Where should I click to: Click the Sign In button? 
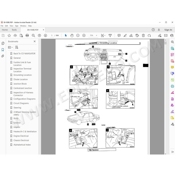tap(168, 30)
